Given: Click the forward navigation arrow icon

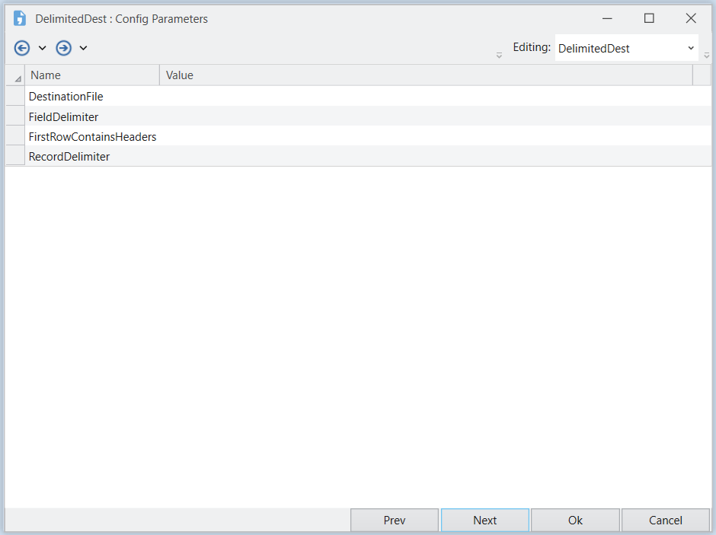Looking at the screenshot, I should click(63, 48).
